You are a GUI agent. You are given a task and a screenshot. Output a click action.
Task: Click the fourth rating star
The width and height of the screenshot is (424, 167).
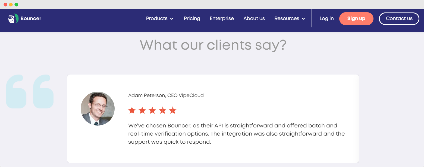tap(162, 110)
